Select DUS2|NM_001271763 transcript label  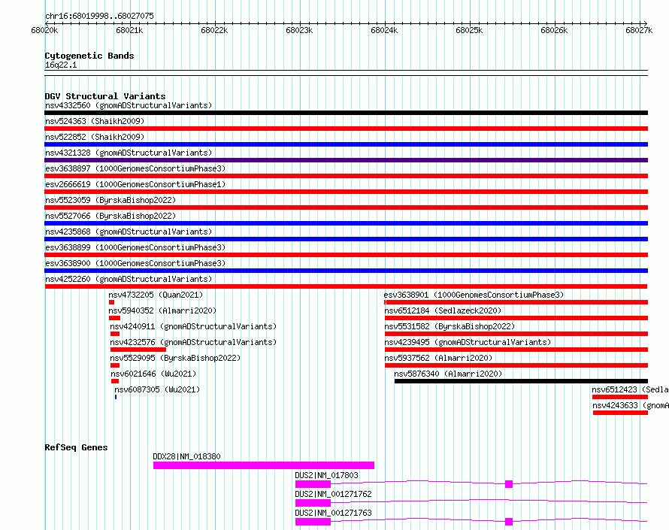(x=333, y=513)
